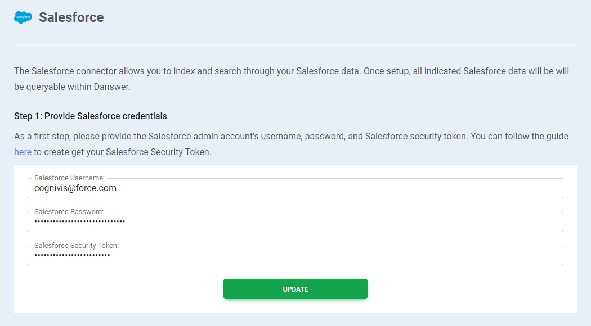This screenshot has height=326, width=591.
Task: Click the Salesforce cloud logo icon
Action: [x=23, y=17]
